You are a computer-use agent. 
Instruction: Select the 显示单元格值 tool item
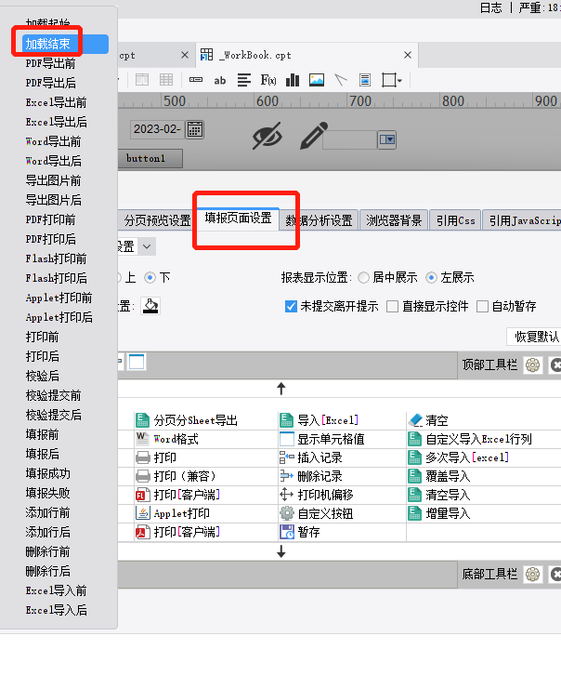[321, 439]
